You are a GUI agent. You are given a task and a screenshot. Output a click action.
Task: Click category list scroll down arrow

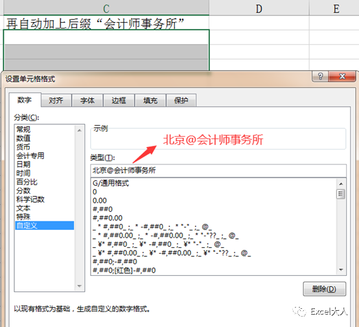pos(80,286)
